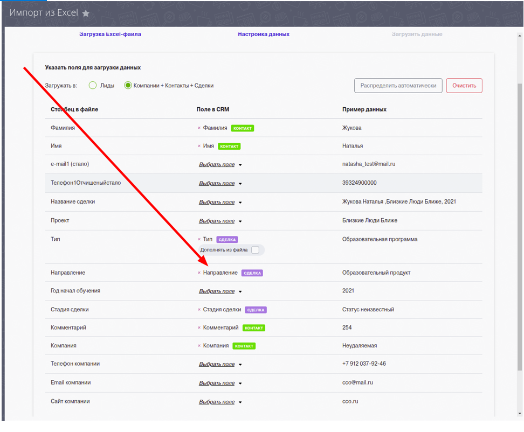Toggle the favorite star next to Импорт из Excel

(86, 13)
